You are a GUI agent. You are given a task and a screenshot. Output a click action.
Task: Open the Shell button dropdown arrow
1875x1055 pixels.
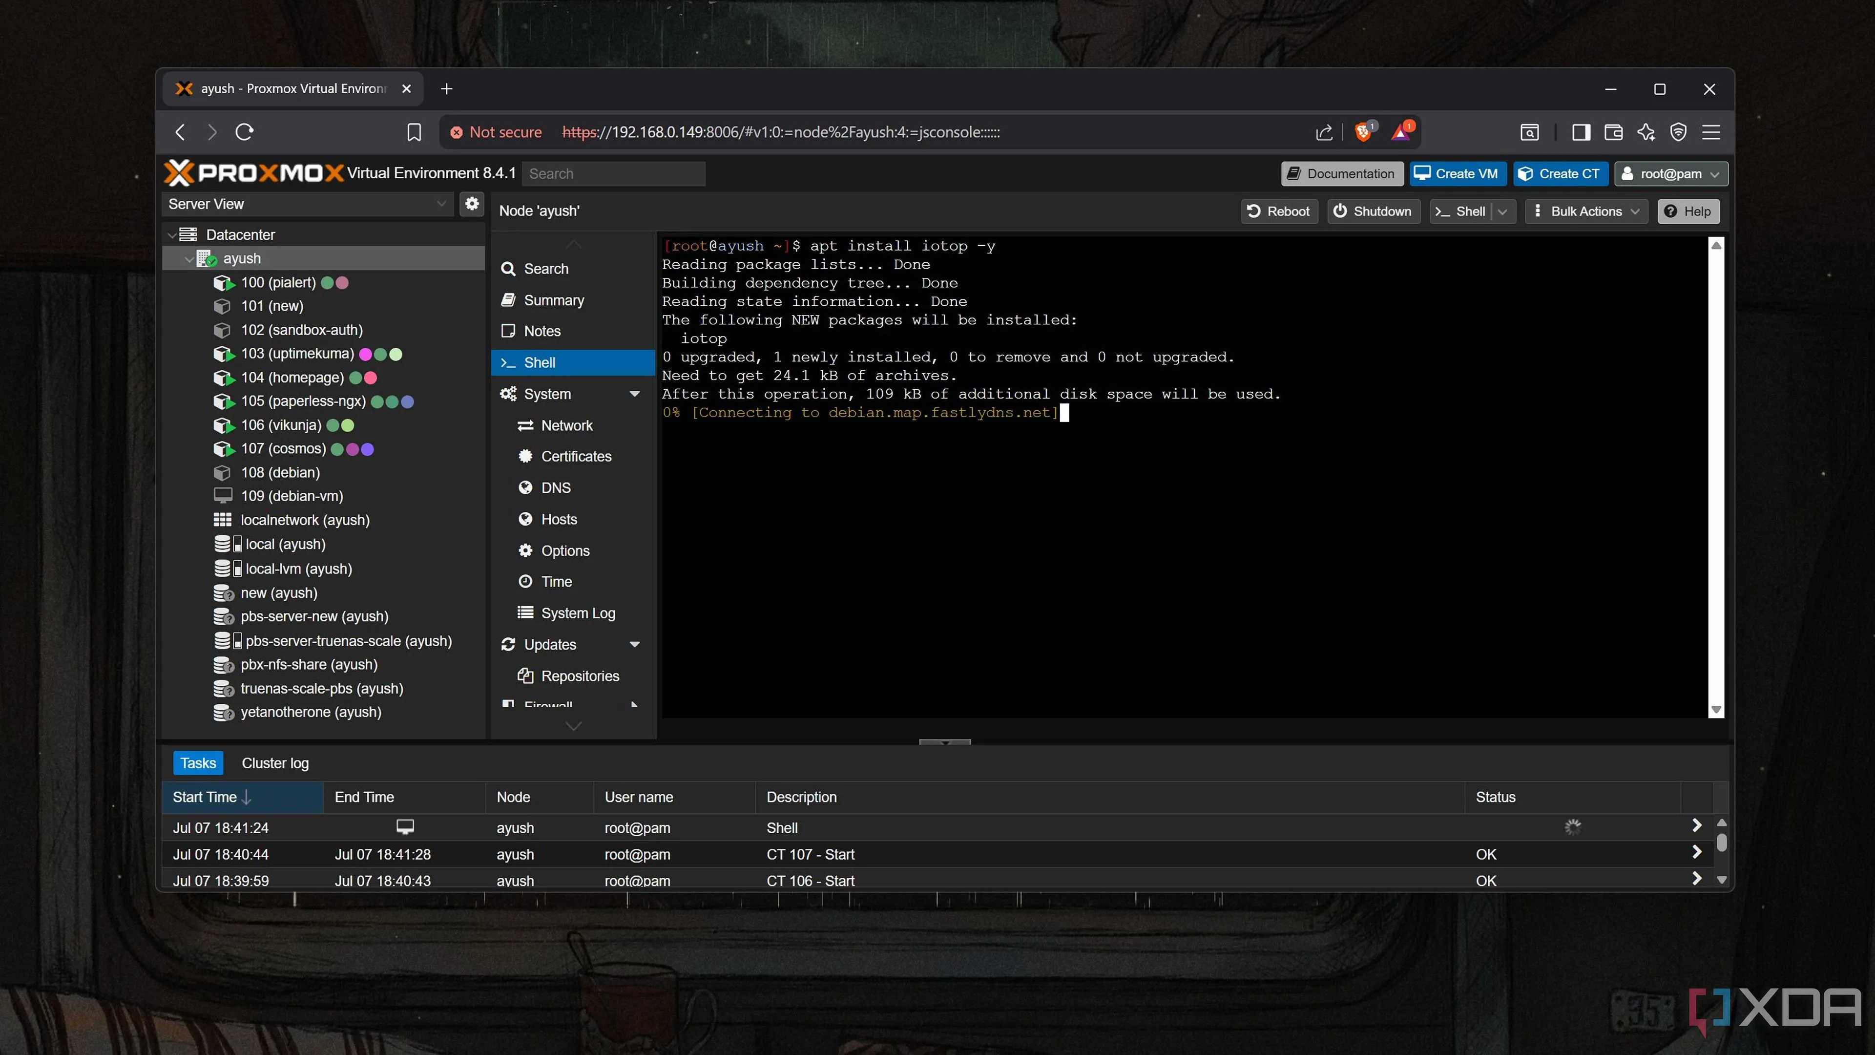click(1502, 211)
